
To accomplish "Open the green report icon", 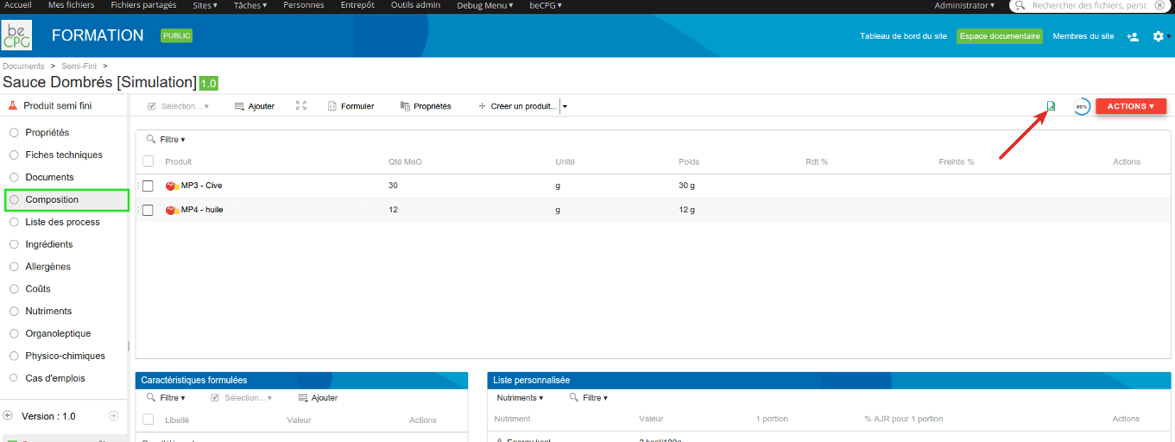I will tap(1051, 106).
